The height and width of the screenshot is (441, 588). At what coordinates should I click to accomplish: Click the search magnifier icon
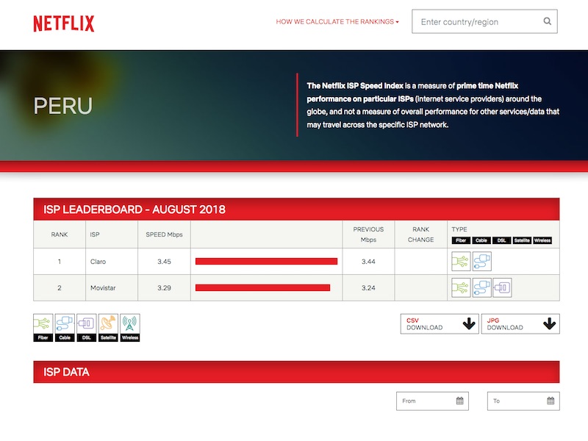click(x=547, y=21)
